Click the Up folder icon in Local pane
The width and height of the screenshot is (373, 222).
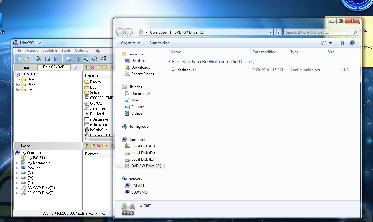[86, 146]
